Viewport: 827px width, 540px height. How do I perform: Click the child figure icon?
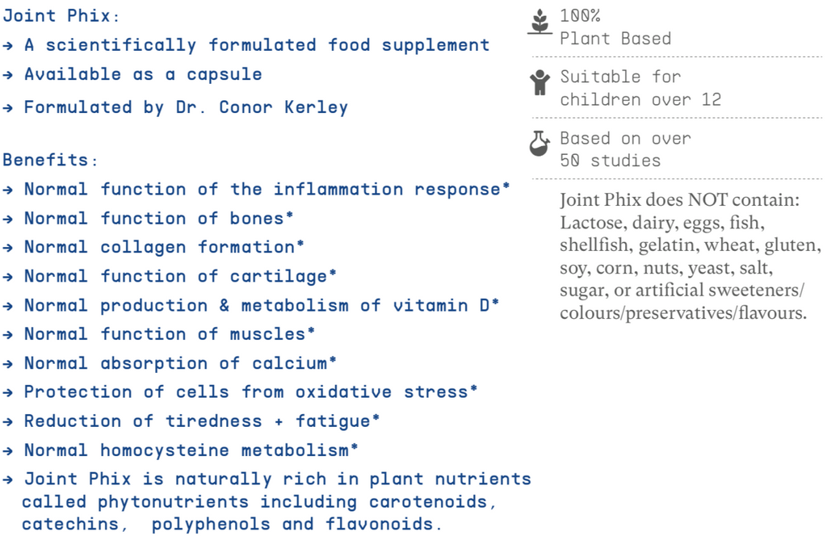pyautogui.click(x=539, y=83)
